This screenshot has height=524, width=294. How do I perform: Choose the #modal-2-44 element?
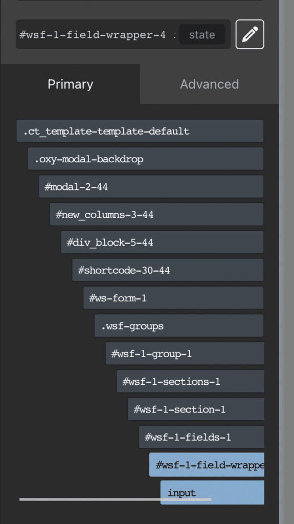coord(151,186)
